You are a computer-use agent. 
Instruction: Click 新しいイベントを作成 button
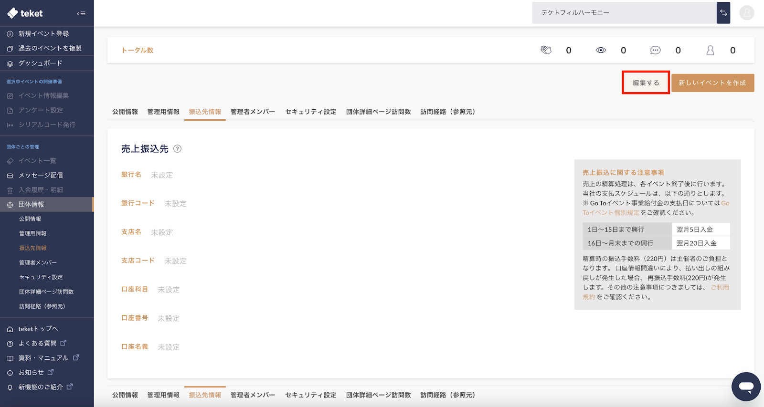click(712, 83)
